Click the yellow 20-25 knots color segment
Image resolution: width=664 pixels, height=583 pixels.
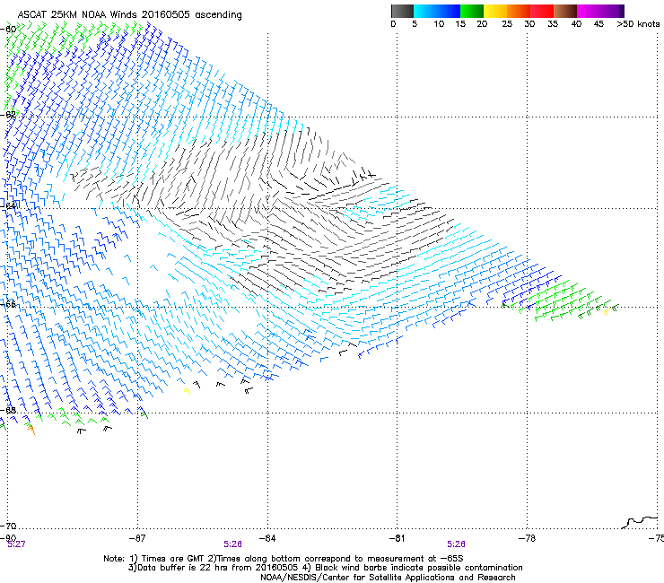[x=495, y=11]
